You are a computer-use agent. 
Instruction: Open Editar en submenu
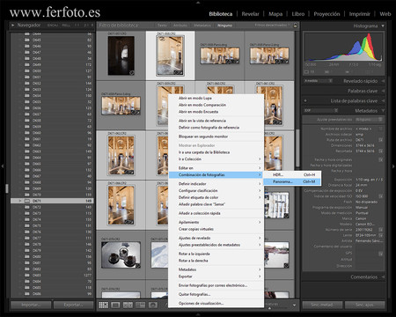(216, 168)
